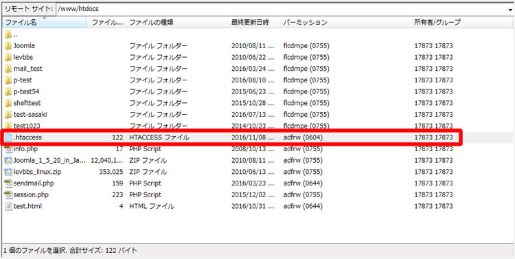Open the remote site path dropdown arrow
515x259 pixels.
[510, 9]
